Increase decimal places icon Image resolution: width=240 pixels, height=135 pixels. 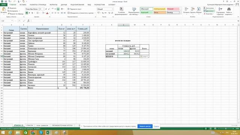pos(109,13)
